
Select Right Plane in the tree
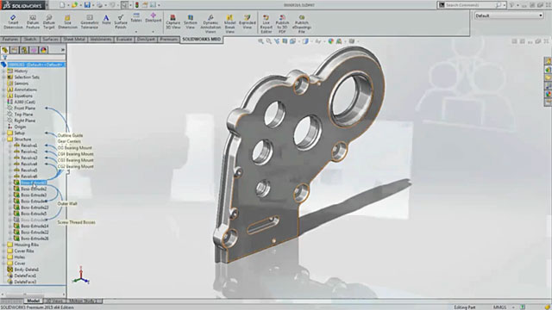25,121
